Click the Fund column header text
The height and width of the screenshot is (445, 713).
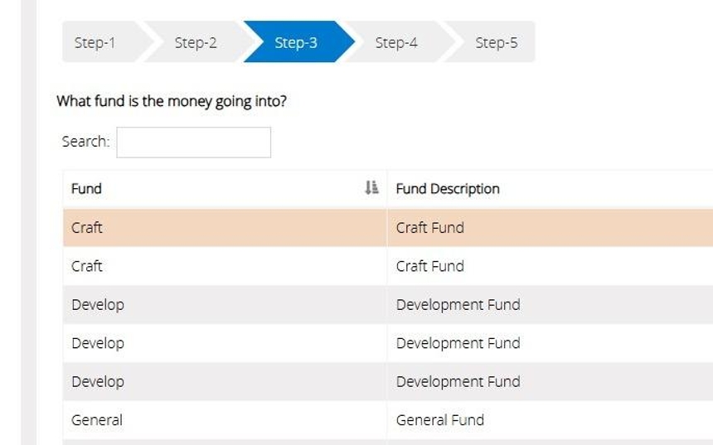pyautogui.click(x=86, y=189)
